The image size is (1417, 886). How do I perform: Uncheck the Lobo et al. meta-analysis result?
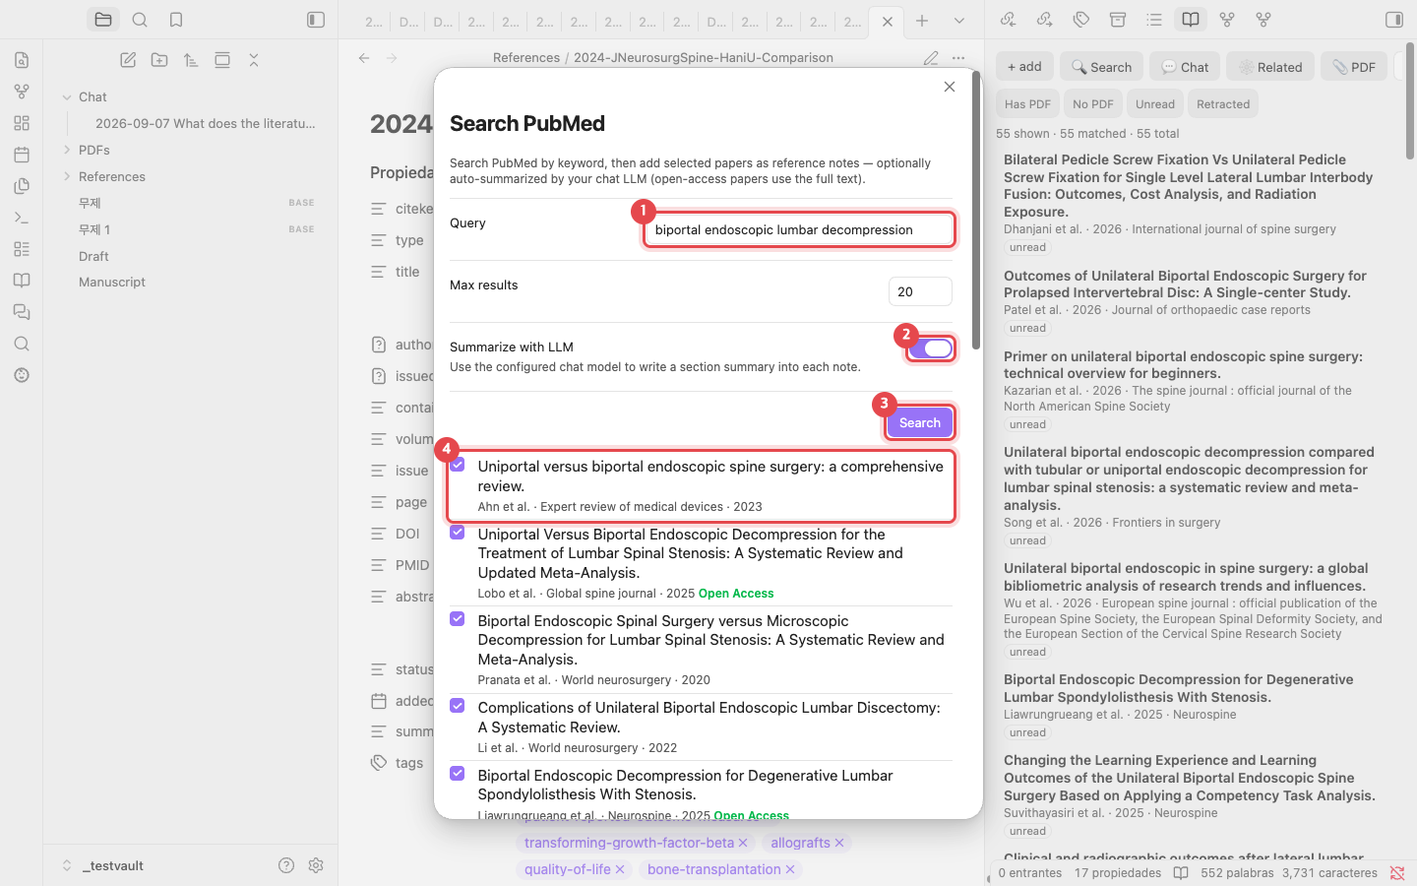click(458, 533)
